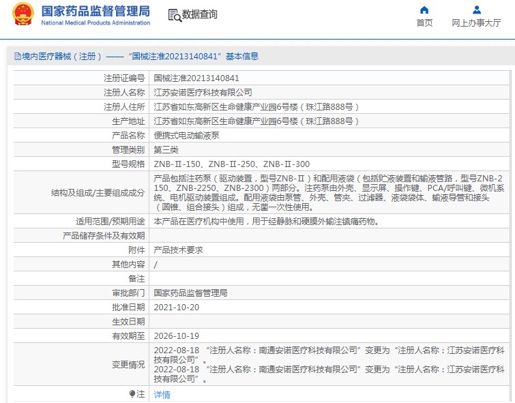Viewport: 515px width, 403px height.
Task: Click the 附件 label
Action: point(136,250)
